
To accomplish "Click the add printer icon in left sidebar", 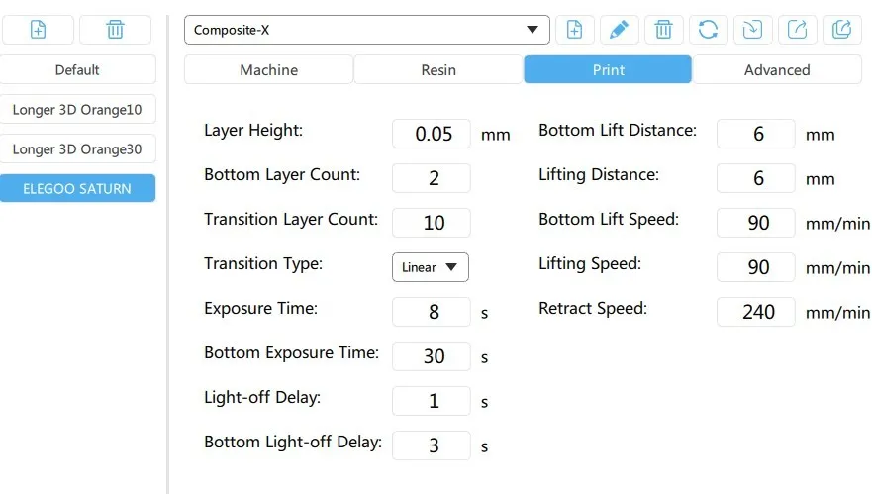I will click(x=38, y=30).
